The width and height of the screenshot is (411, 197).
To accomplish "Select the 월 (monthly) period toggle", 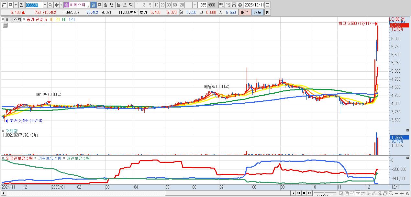I will tap(106, 5).
